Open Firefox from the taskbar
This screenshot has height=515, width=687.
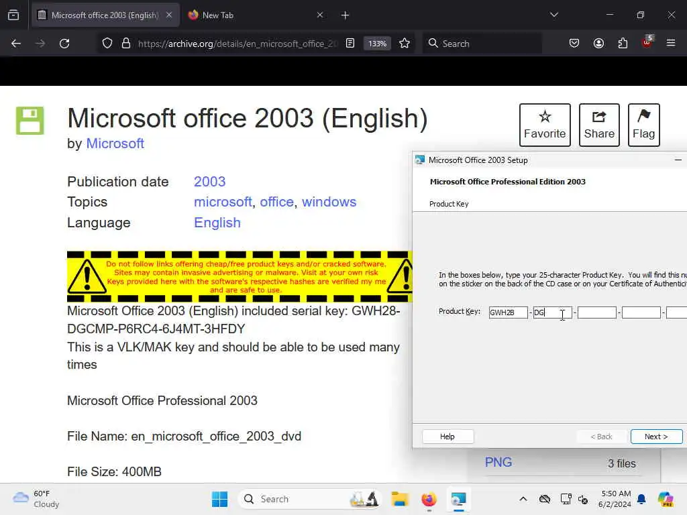(x=429, y=499)
